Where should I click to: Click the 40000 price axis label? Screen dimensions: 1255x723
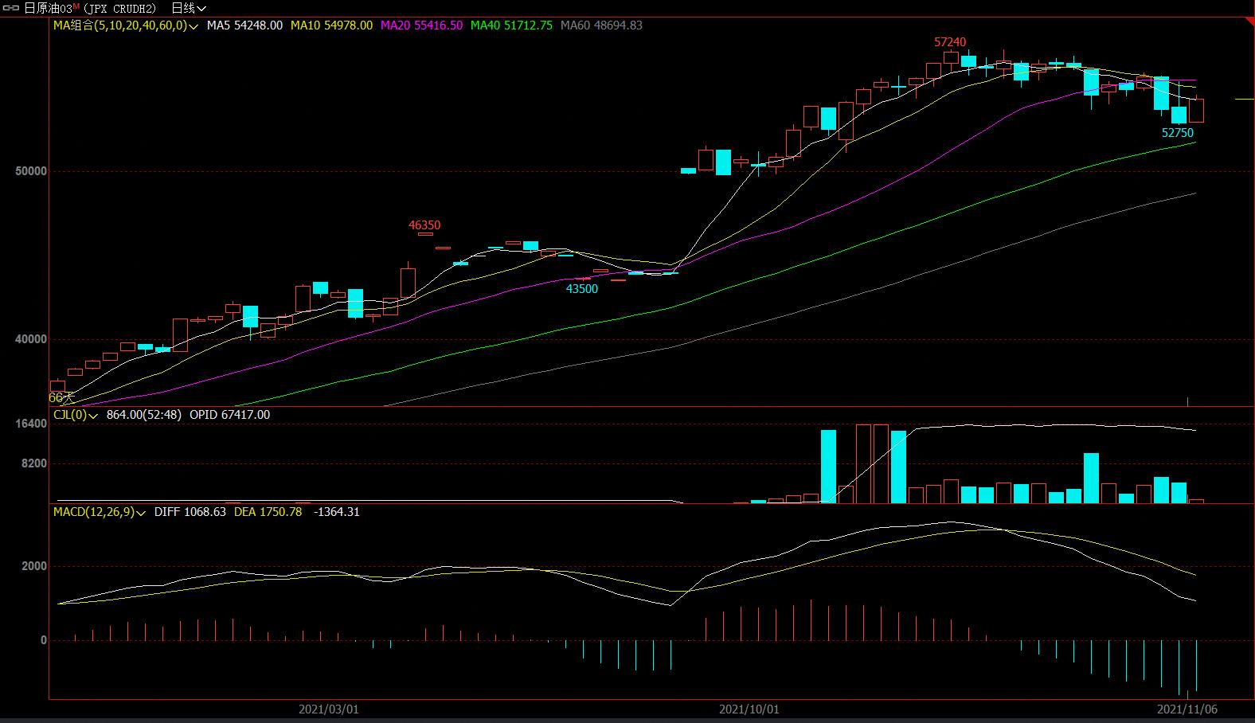click(x=31, y=339)
